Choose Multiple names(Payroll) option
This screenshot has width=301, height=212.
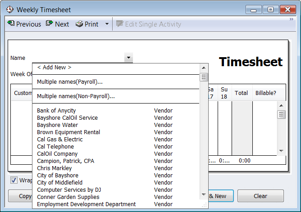coord(70,82)
